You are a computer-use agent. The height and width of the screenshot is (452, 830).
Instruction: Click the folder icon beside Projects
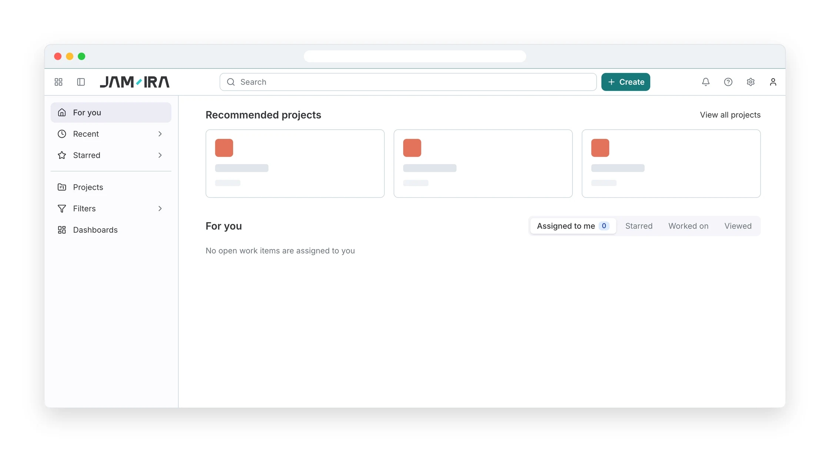pos(62,187)
